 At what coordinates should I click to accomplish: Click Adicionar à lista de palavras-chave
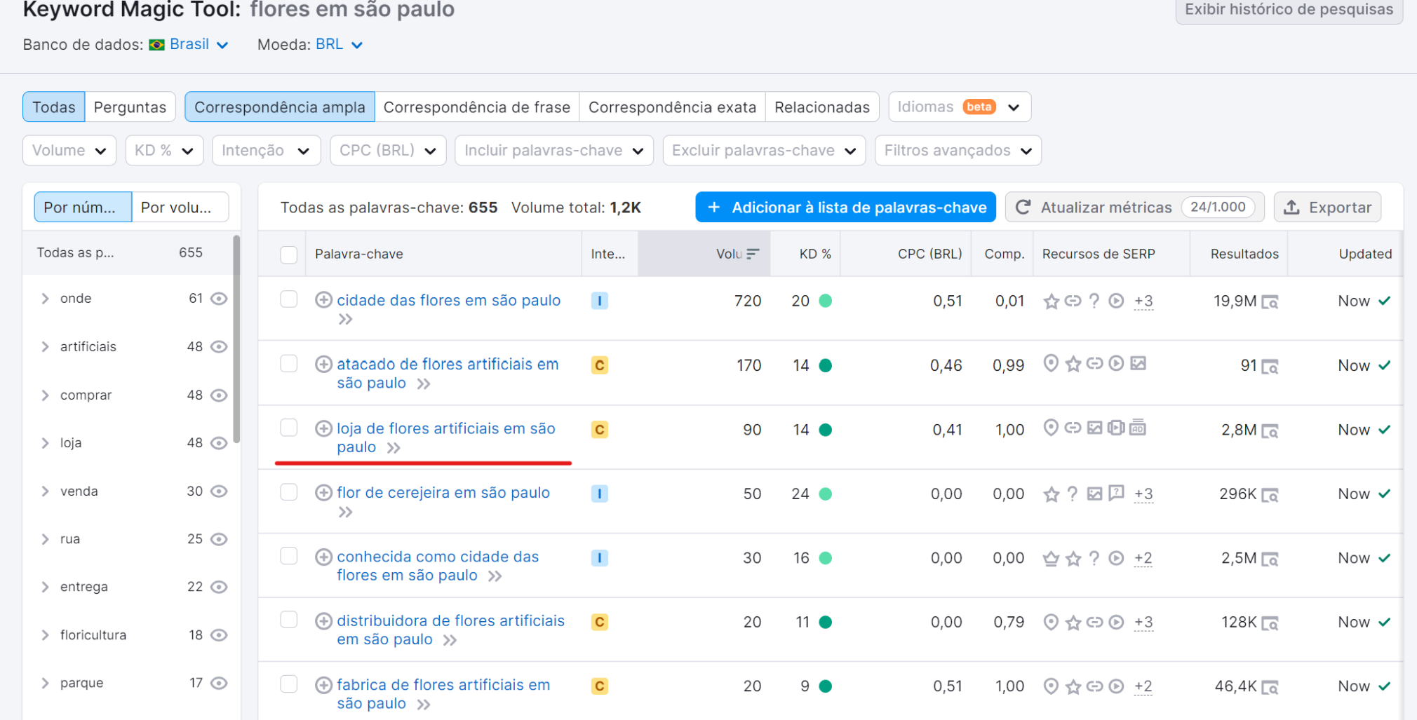845,208
